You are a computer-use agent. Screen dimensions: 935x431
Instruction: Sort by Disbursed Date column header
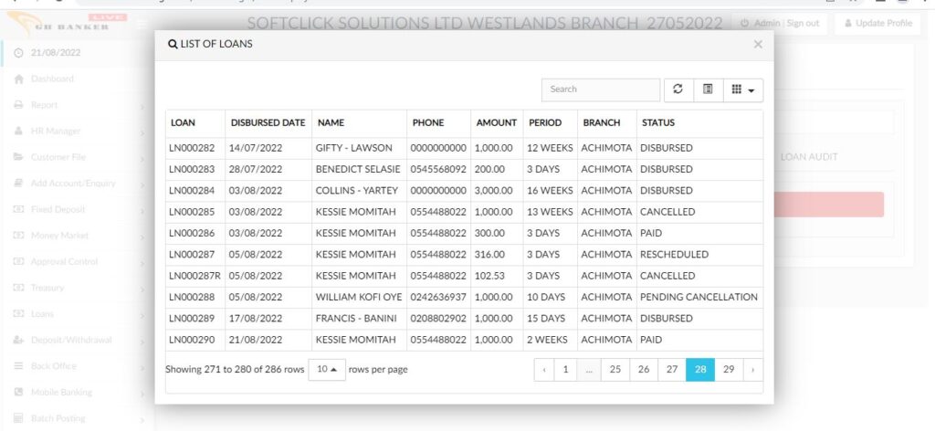click(x=268, y=123)
